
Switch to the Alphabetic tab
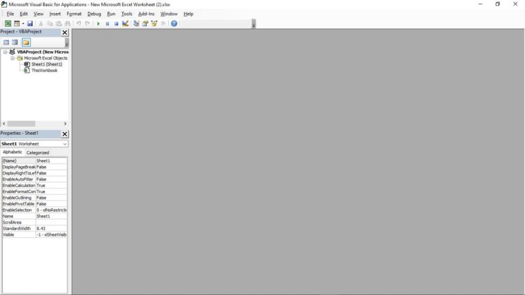pyautogui.click(x=12, y=152)
